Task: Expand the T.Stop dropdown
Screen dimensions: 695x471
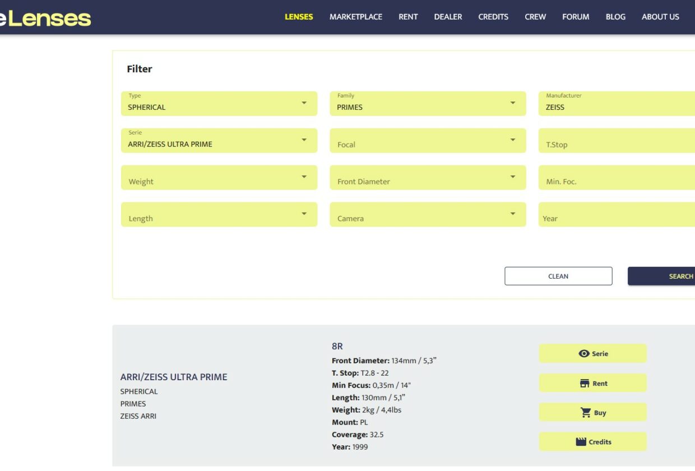Action: [x=617, y=141]
